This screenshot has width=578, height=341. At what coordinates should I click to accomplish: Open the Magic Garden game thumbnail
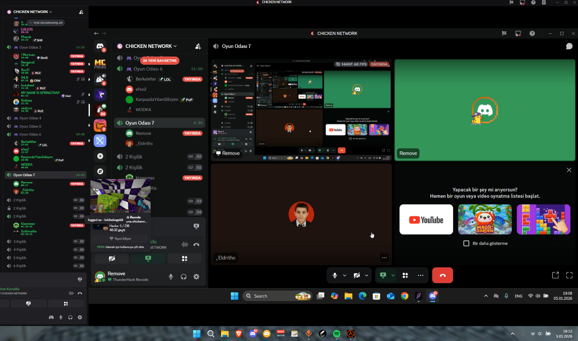point(485,219)
